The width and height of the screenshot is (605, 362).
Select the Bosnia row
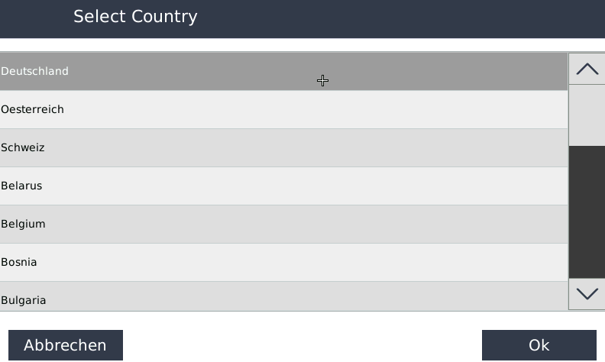[283, 263]
